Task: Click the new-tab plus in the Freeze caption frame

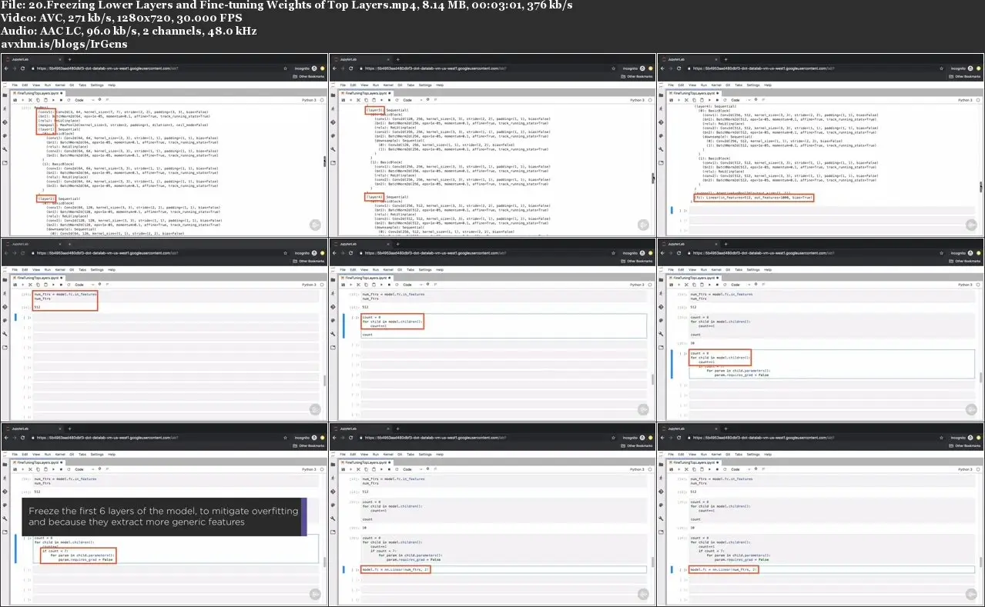Action: click(69, 427)
